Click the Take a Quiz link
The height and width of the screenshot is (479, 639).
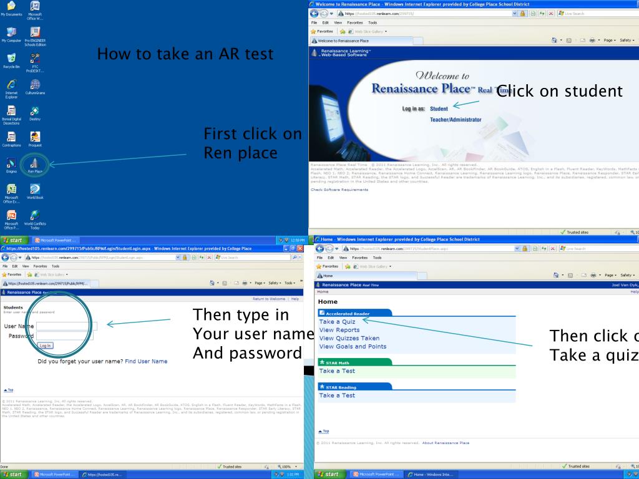[x=337, y=322]
